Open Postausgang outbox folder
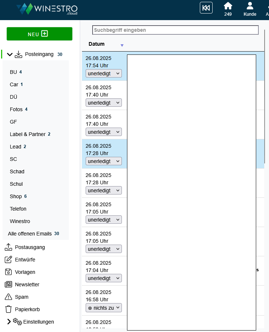Image resolution: width=269 pixels, height=332 pixels. pos(30,247)
